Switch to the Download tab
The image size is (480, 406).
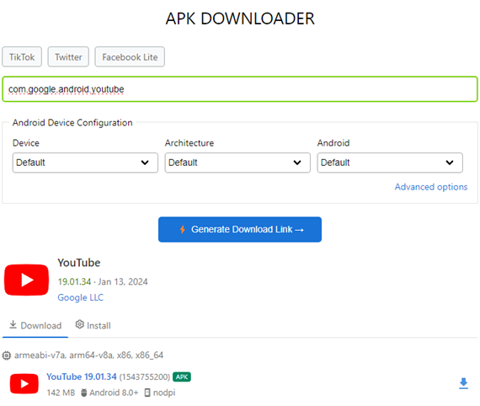[x=35, y=325]
